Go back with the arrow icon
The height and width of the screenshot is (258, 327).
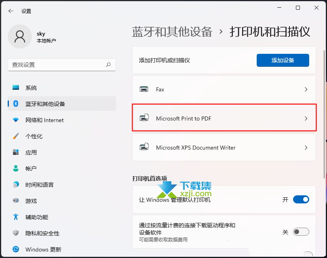pos(11,11)
